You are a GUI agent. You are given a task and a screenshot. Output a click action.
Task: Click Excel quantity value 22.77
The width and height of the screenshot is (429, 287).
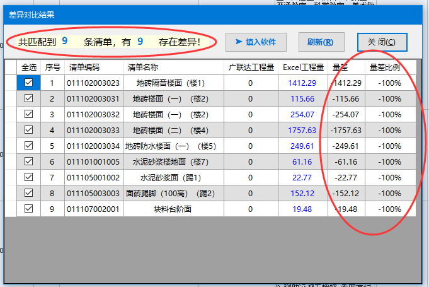302,177
